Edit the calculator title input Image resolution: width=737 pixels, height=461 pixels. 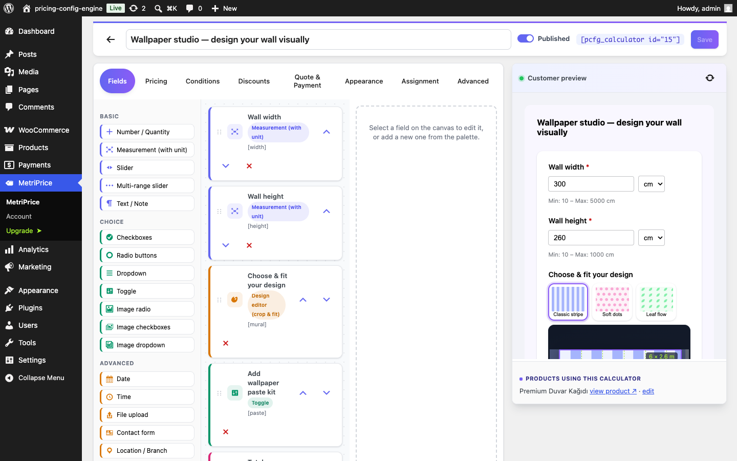[x=318, y=39]
